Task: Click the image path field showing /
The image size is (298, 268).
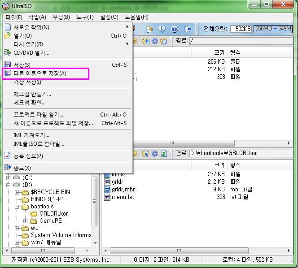Action: [241, 41]
